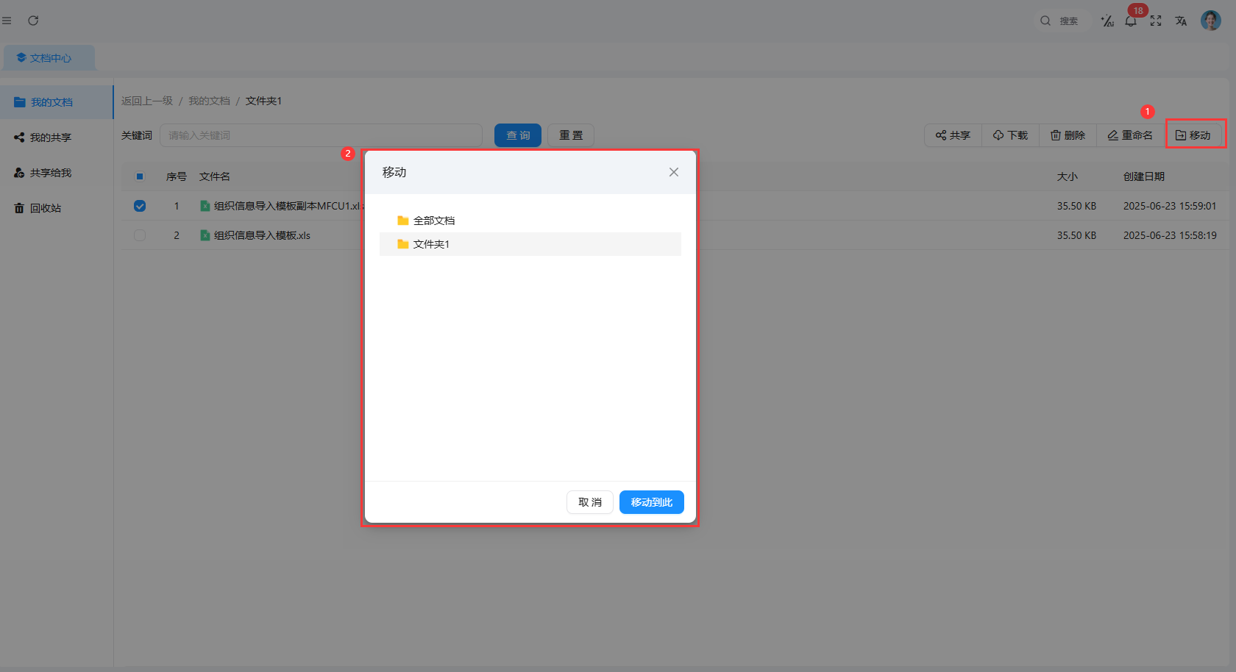
Task: Focus the 关键词 keyword input field
Action: (321, 135)
